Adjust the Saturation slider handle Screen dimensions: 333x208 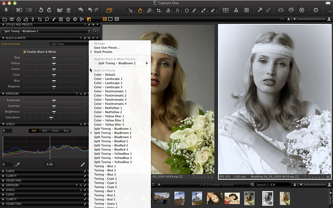[51, 117]
